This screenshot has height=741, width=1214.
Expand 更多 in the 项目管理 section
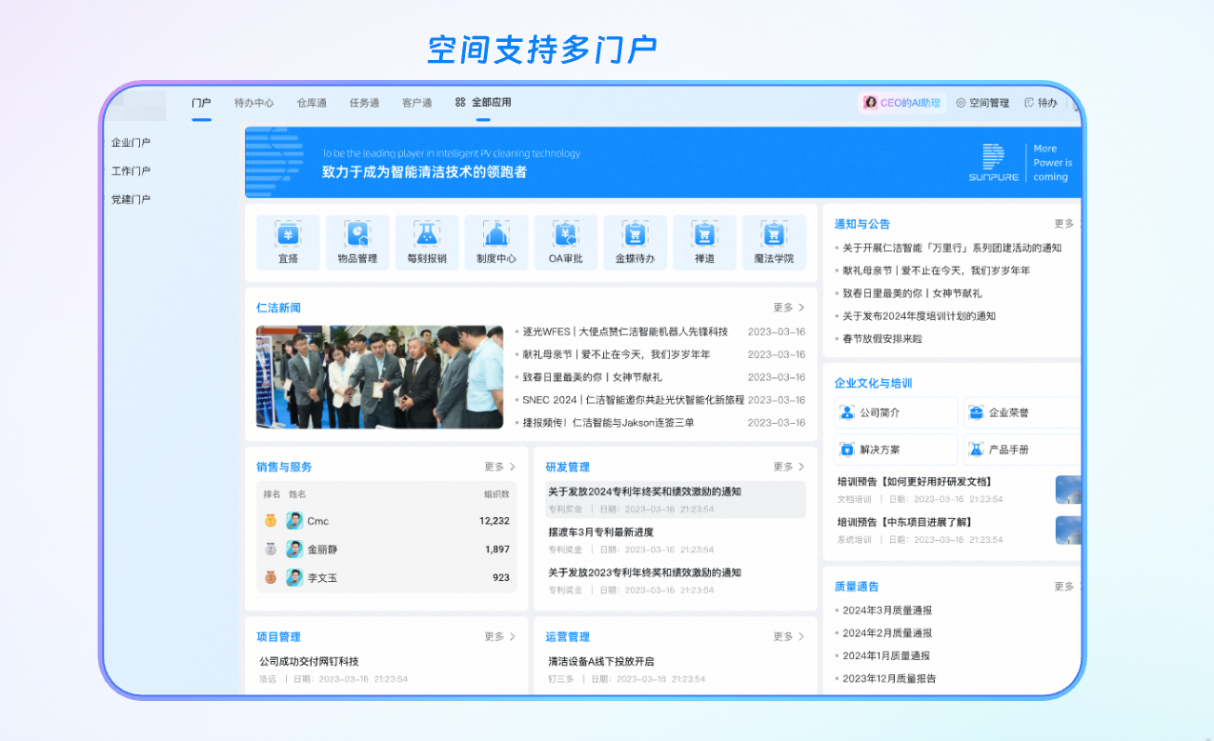500,636
